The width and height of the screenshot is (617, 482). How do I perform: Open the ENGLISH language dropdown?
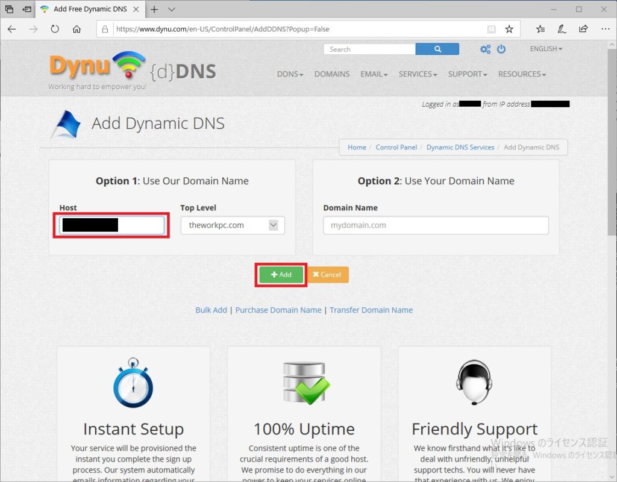(x=546, y=49)
